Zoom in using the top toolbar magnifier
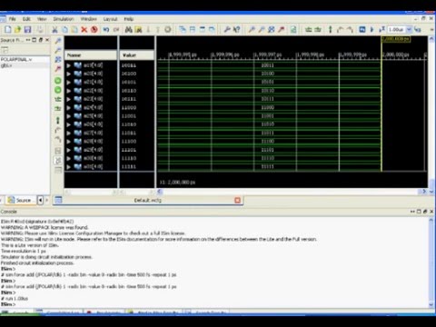 tap(252, 29)
